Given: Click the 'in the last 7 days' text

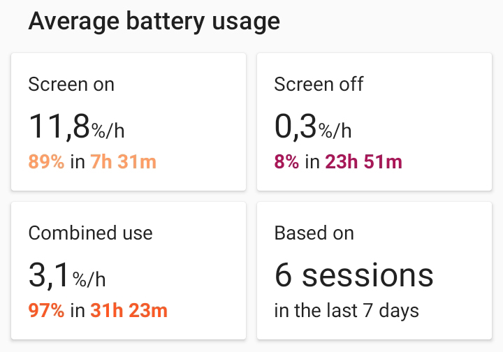Looking at the screenshot, I should 346,310.
